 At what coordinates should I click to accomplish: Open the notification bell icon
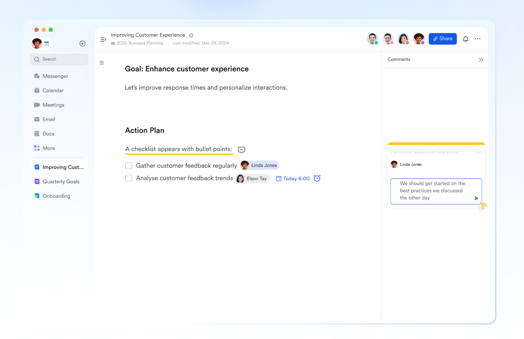coord(465,39)
